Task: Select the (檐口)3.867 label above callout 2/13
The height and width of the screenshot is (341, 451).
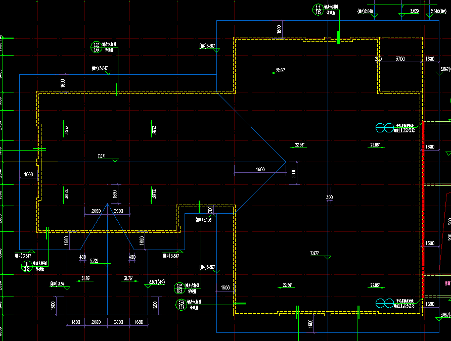Action: [x=207, y=267]
